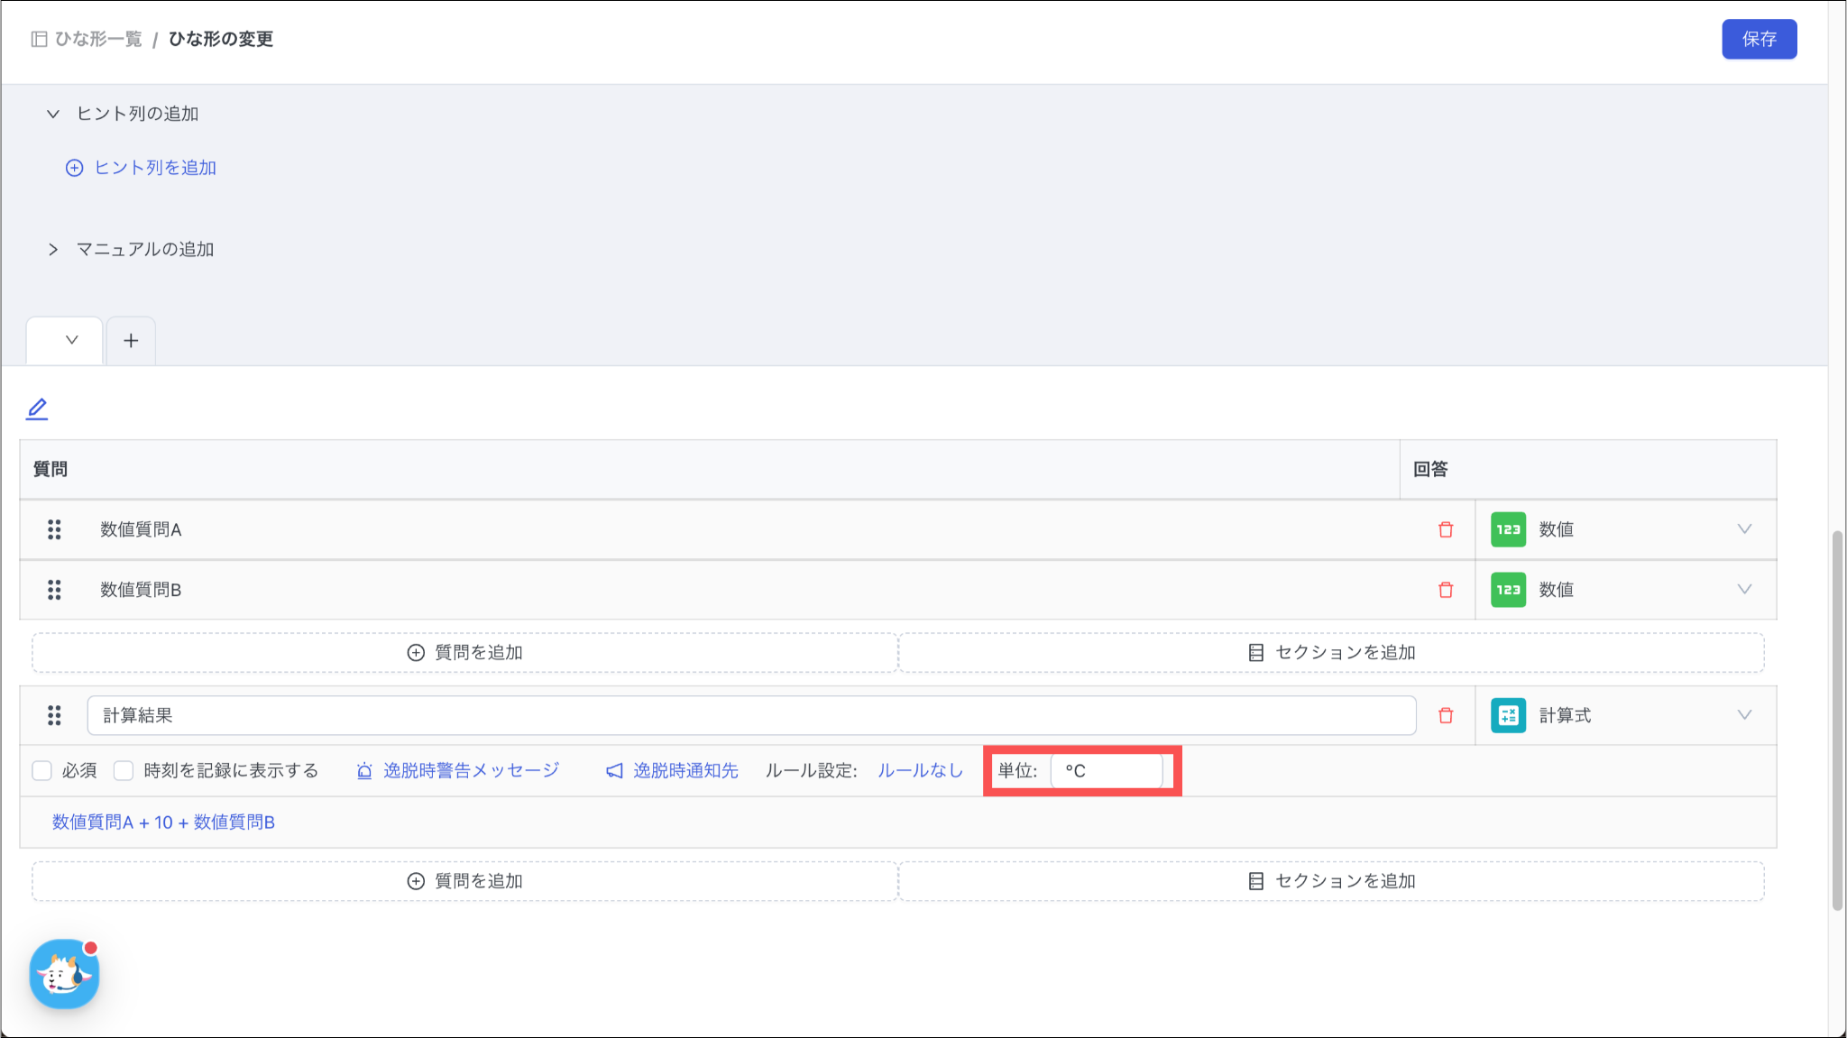Image resolution: width=1847 pixels, height=1038 pixels.
Task: Click the megaphone icon for 逸脱時通知先
Action: (614, 771)
